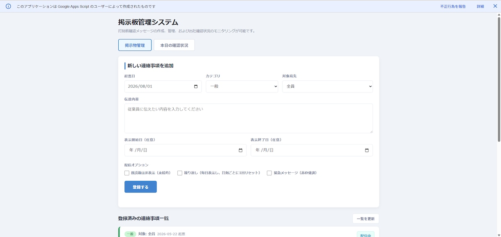Image resolution: width=501 pixels, height=237 pixels.
Task: Click the info icon in the banner
Action: [x=8, y=6]
